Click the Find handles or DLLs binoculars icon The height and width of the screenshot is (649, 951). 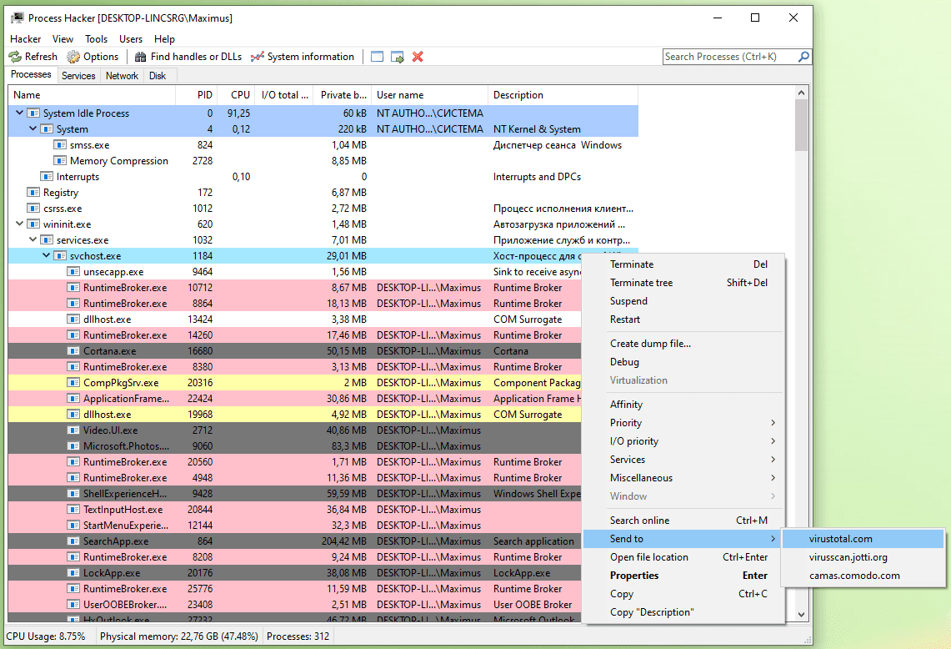[x=140, y=57]
